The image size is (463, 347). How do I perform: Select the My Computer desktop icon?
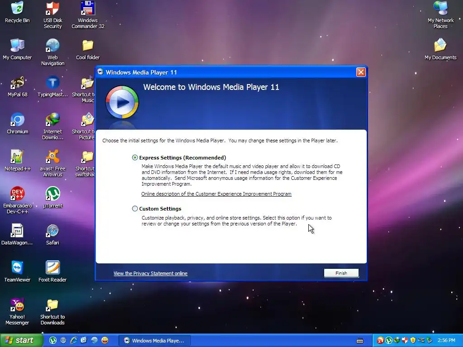point(17,49)
